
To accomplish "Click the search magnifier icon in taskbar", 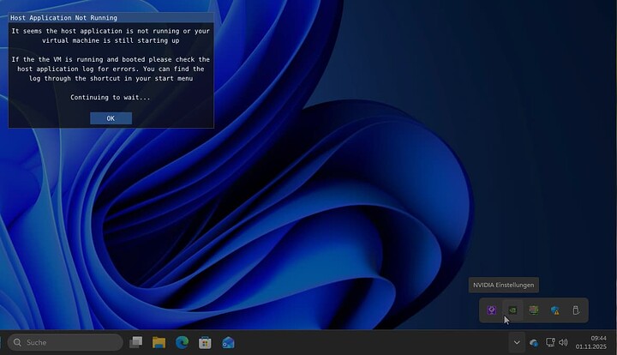I will [16, 342].
